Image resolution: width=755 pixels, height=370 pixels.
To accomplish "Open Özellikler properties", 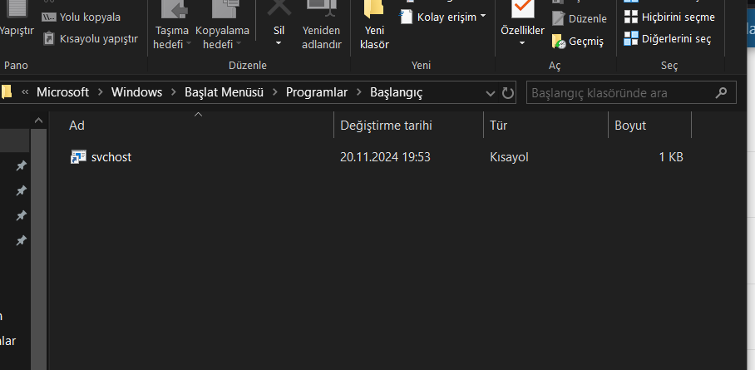I will 522,17.
